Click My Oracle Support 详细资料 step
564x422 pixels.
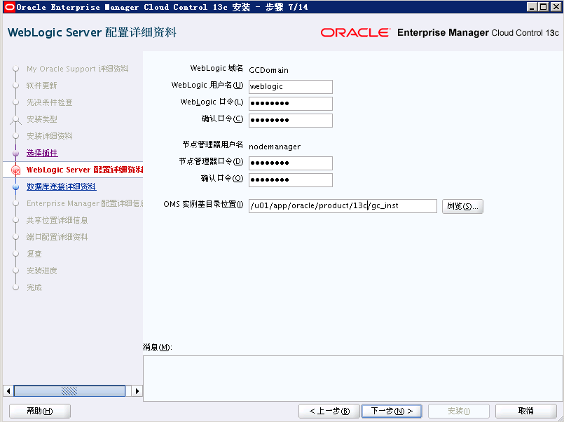point(77,69)
